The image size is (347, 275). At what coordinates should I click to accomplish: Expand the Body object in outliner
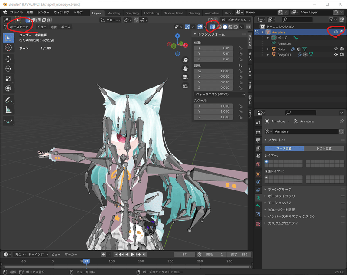pos(268,49)
